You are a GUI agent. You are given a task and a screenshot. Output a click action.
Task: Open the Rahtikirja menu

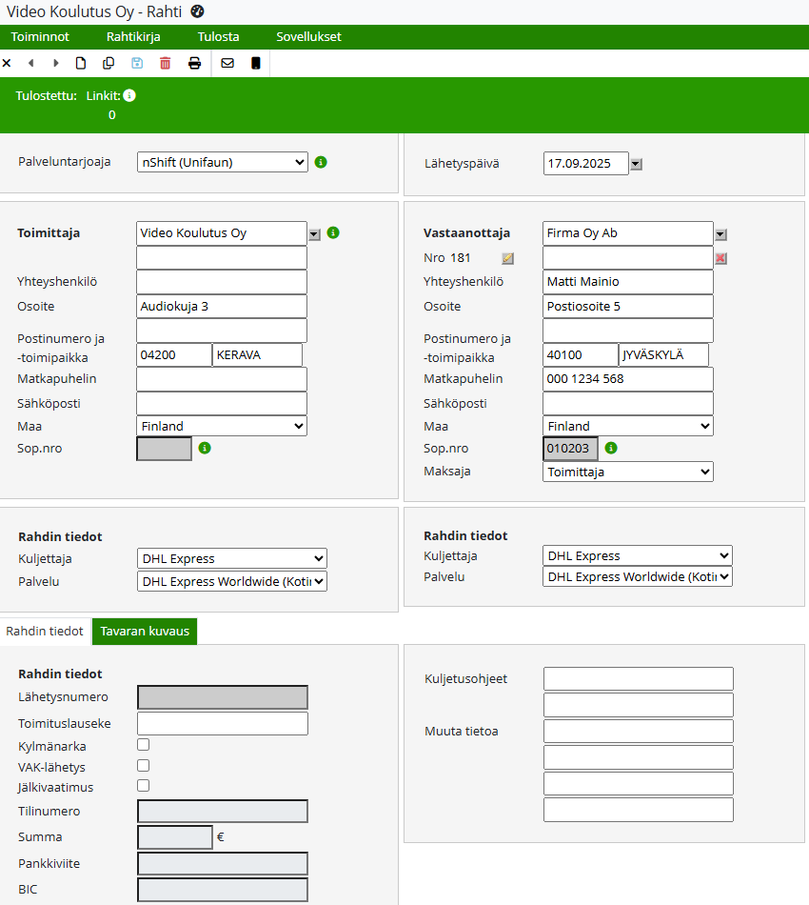(133, 37)
